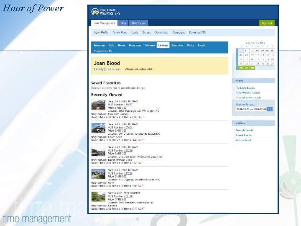Open the Notes tab

[x=122, y=45]
